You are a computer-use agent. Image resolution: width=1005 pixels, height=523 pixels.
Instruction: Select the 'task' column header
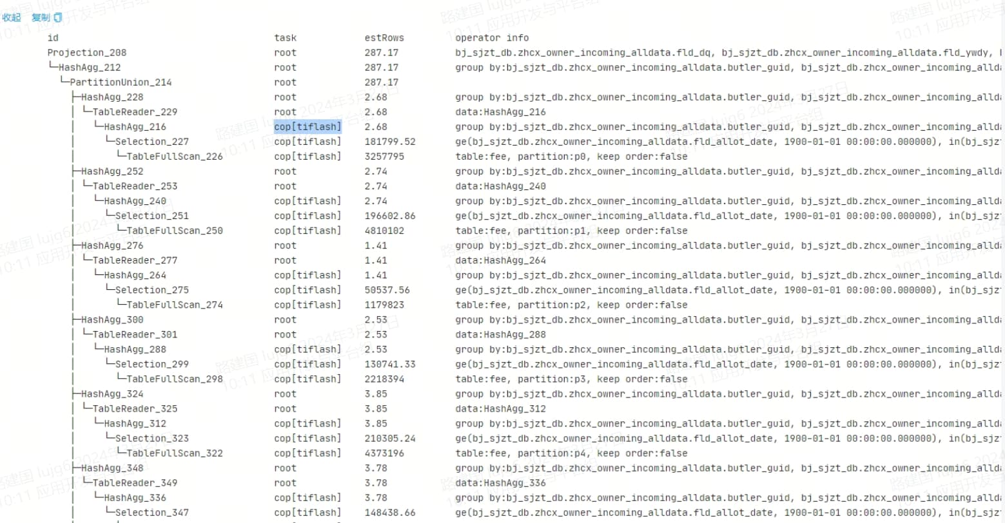[x=286, y=38]
